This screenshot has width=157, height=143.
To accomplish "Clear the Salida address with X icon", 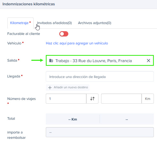I will pyautogui.click(x=148, y=61).
